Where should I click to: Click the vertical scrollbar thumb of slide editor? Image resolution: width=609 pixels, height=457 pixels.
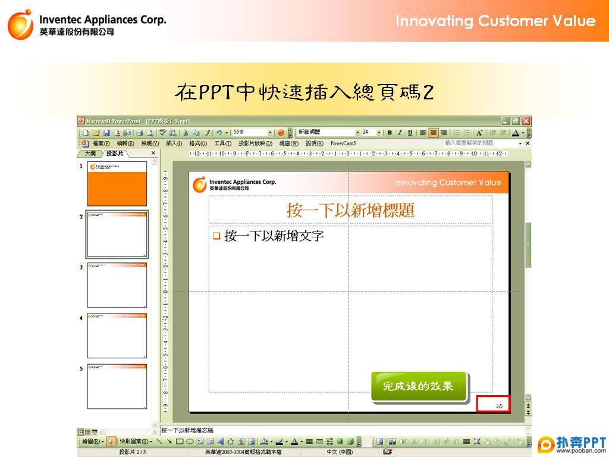(528, 245)
